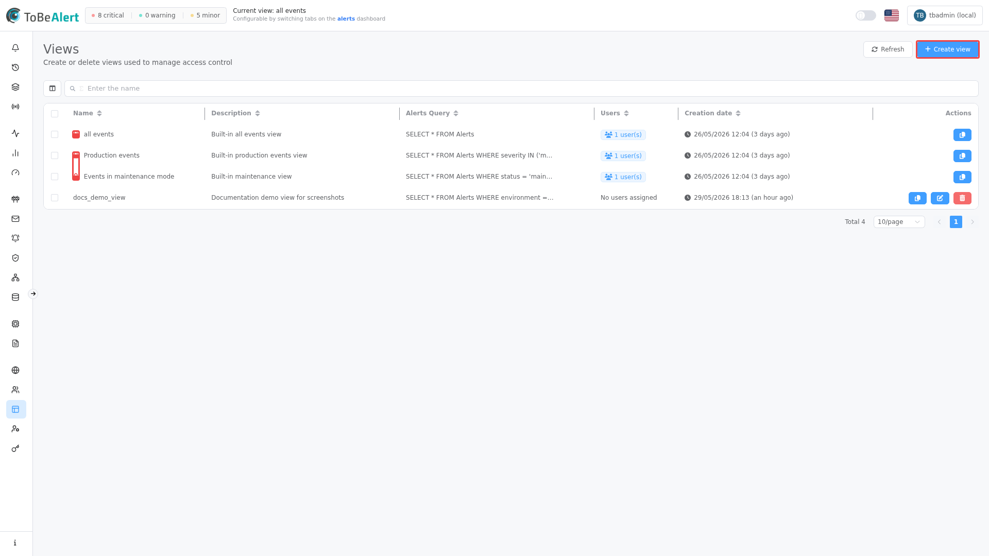Open the database cylinder icon in sidebar
This screenshot has width=989, height=556.
click(x=15, y=297)
